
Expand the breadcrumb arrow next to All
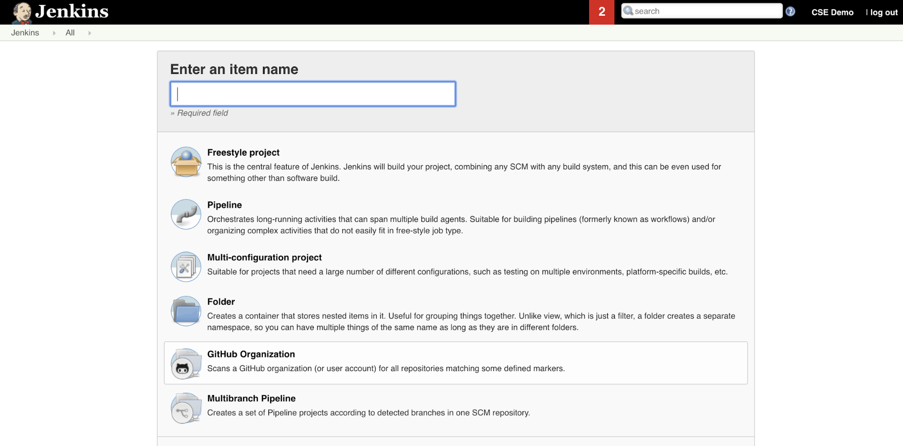90,33
